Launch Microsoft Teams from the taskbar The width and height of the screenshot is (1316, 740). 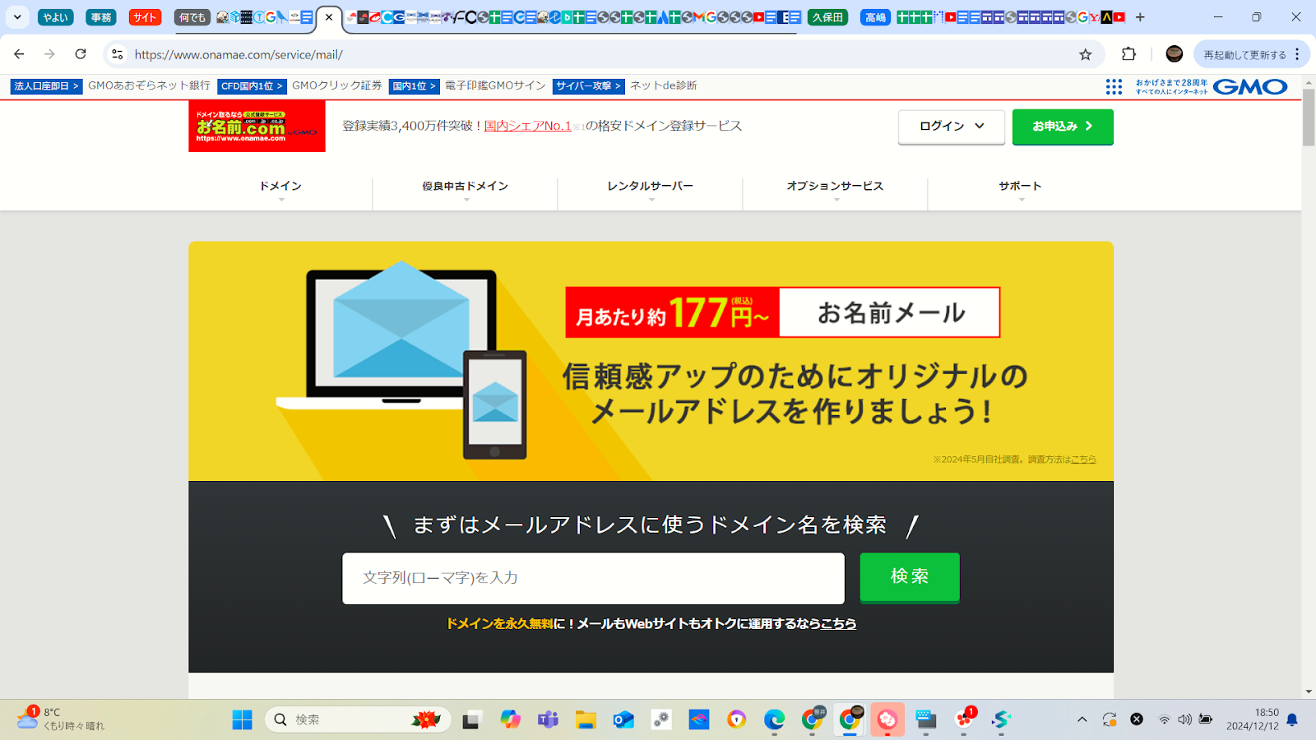click(x=548, y=720)
